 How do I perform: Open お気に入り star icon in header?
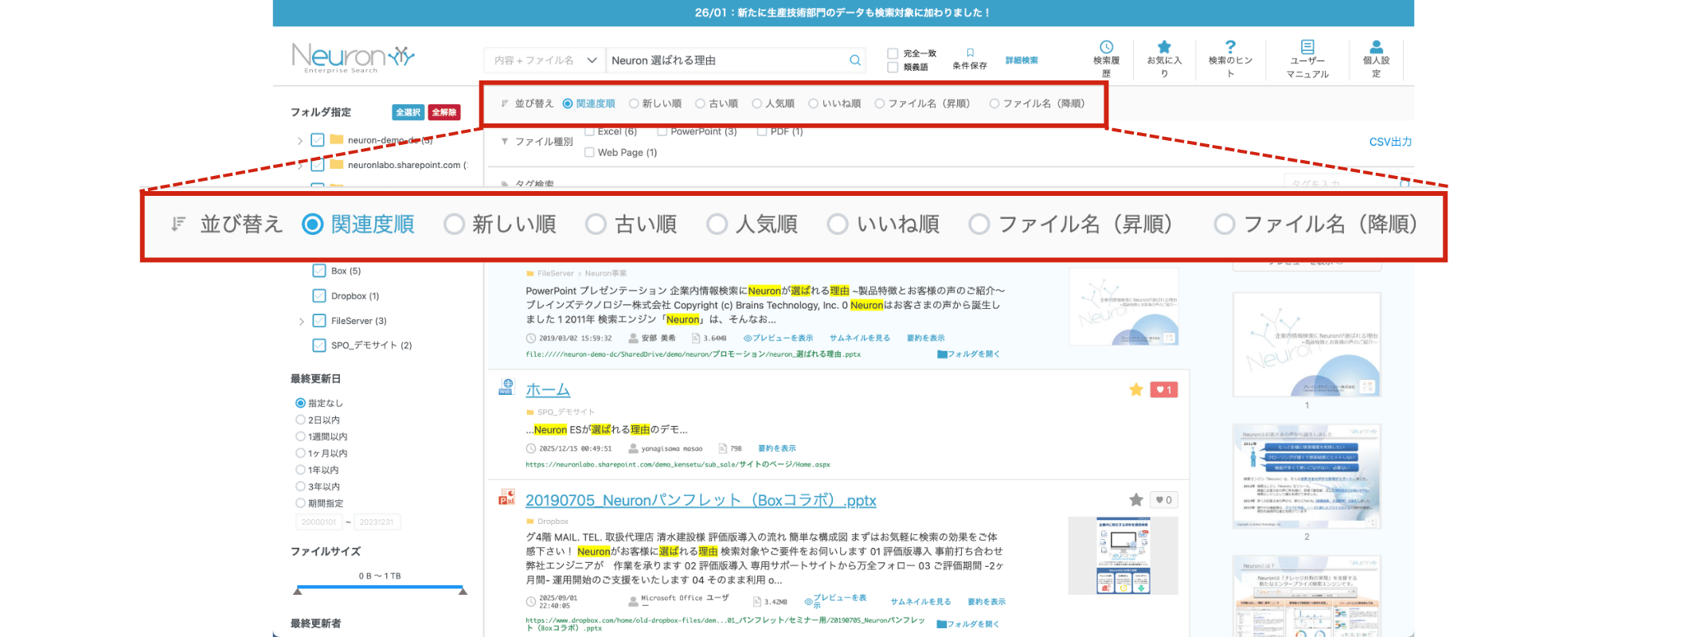pos(1164,47)
